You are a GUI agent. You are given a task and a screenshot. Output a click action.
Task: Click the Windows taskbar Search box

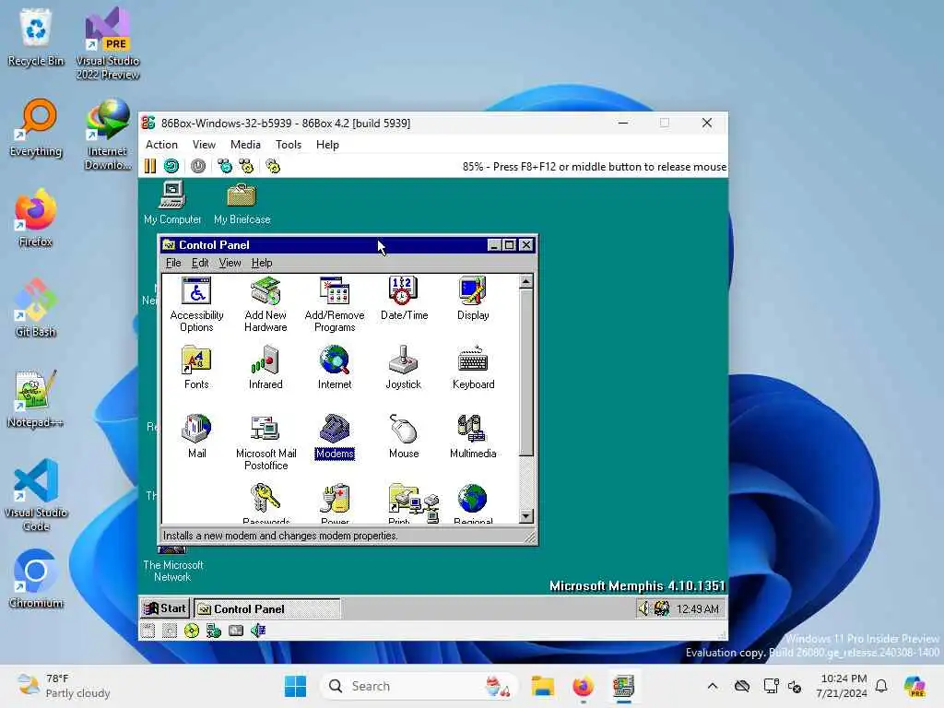point(419,686)
